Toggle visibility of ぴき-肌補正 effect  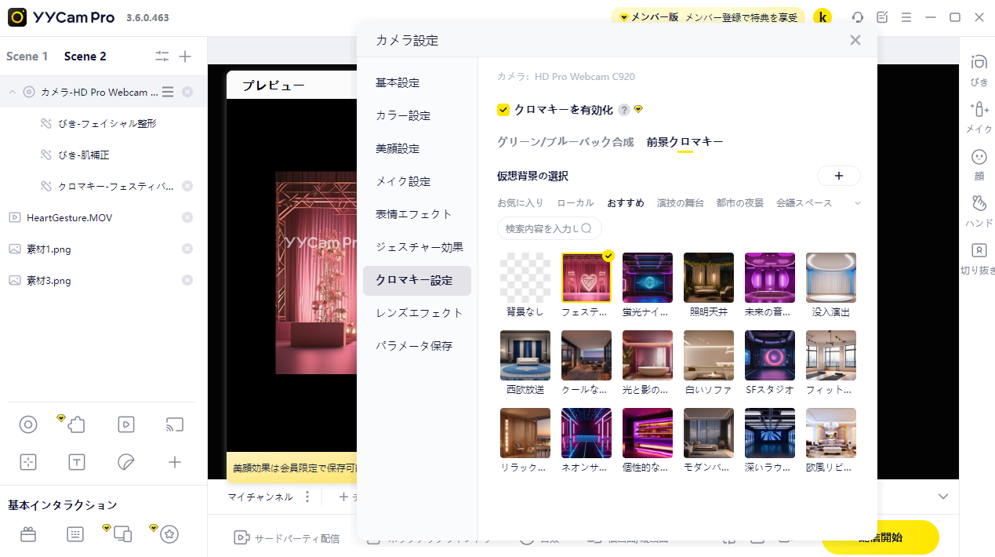point(45,155)
